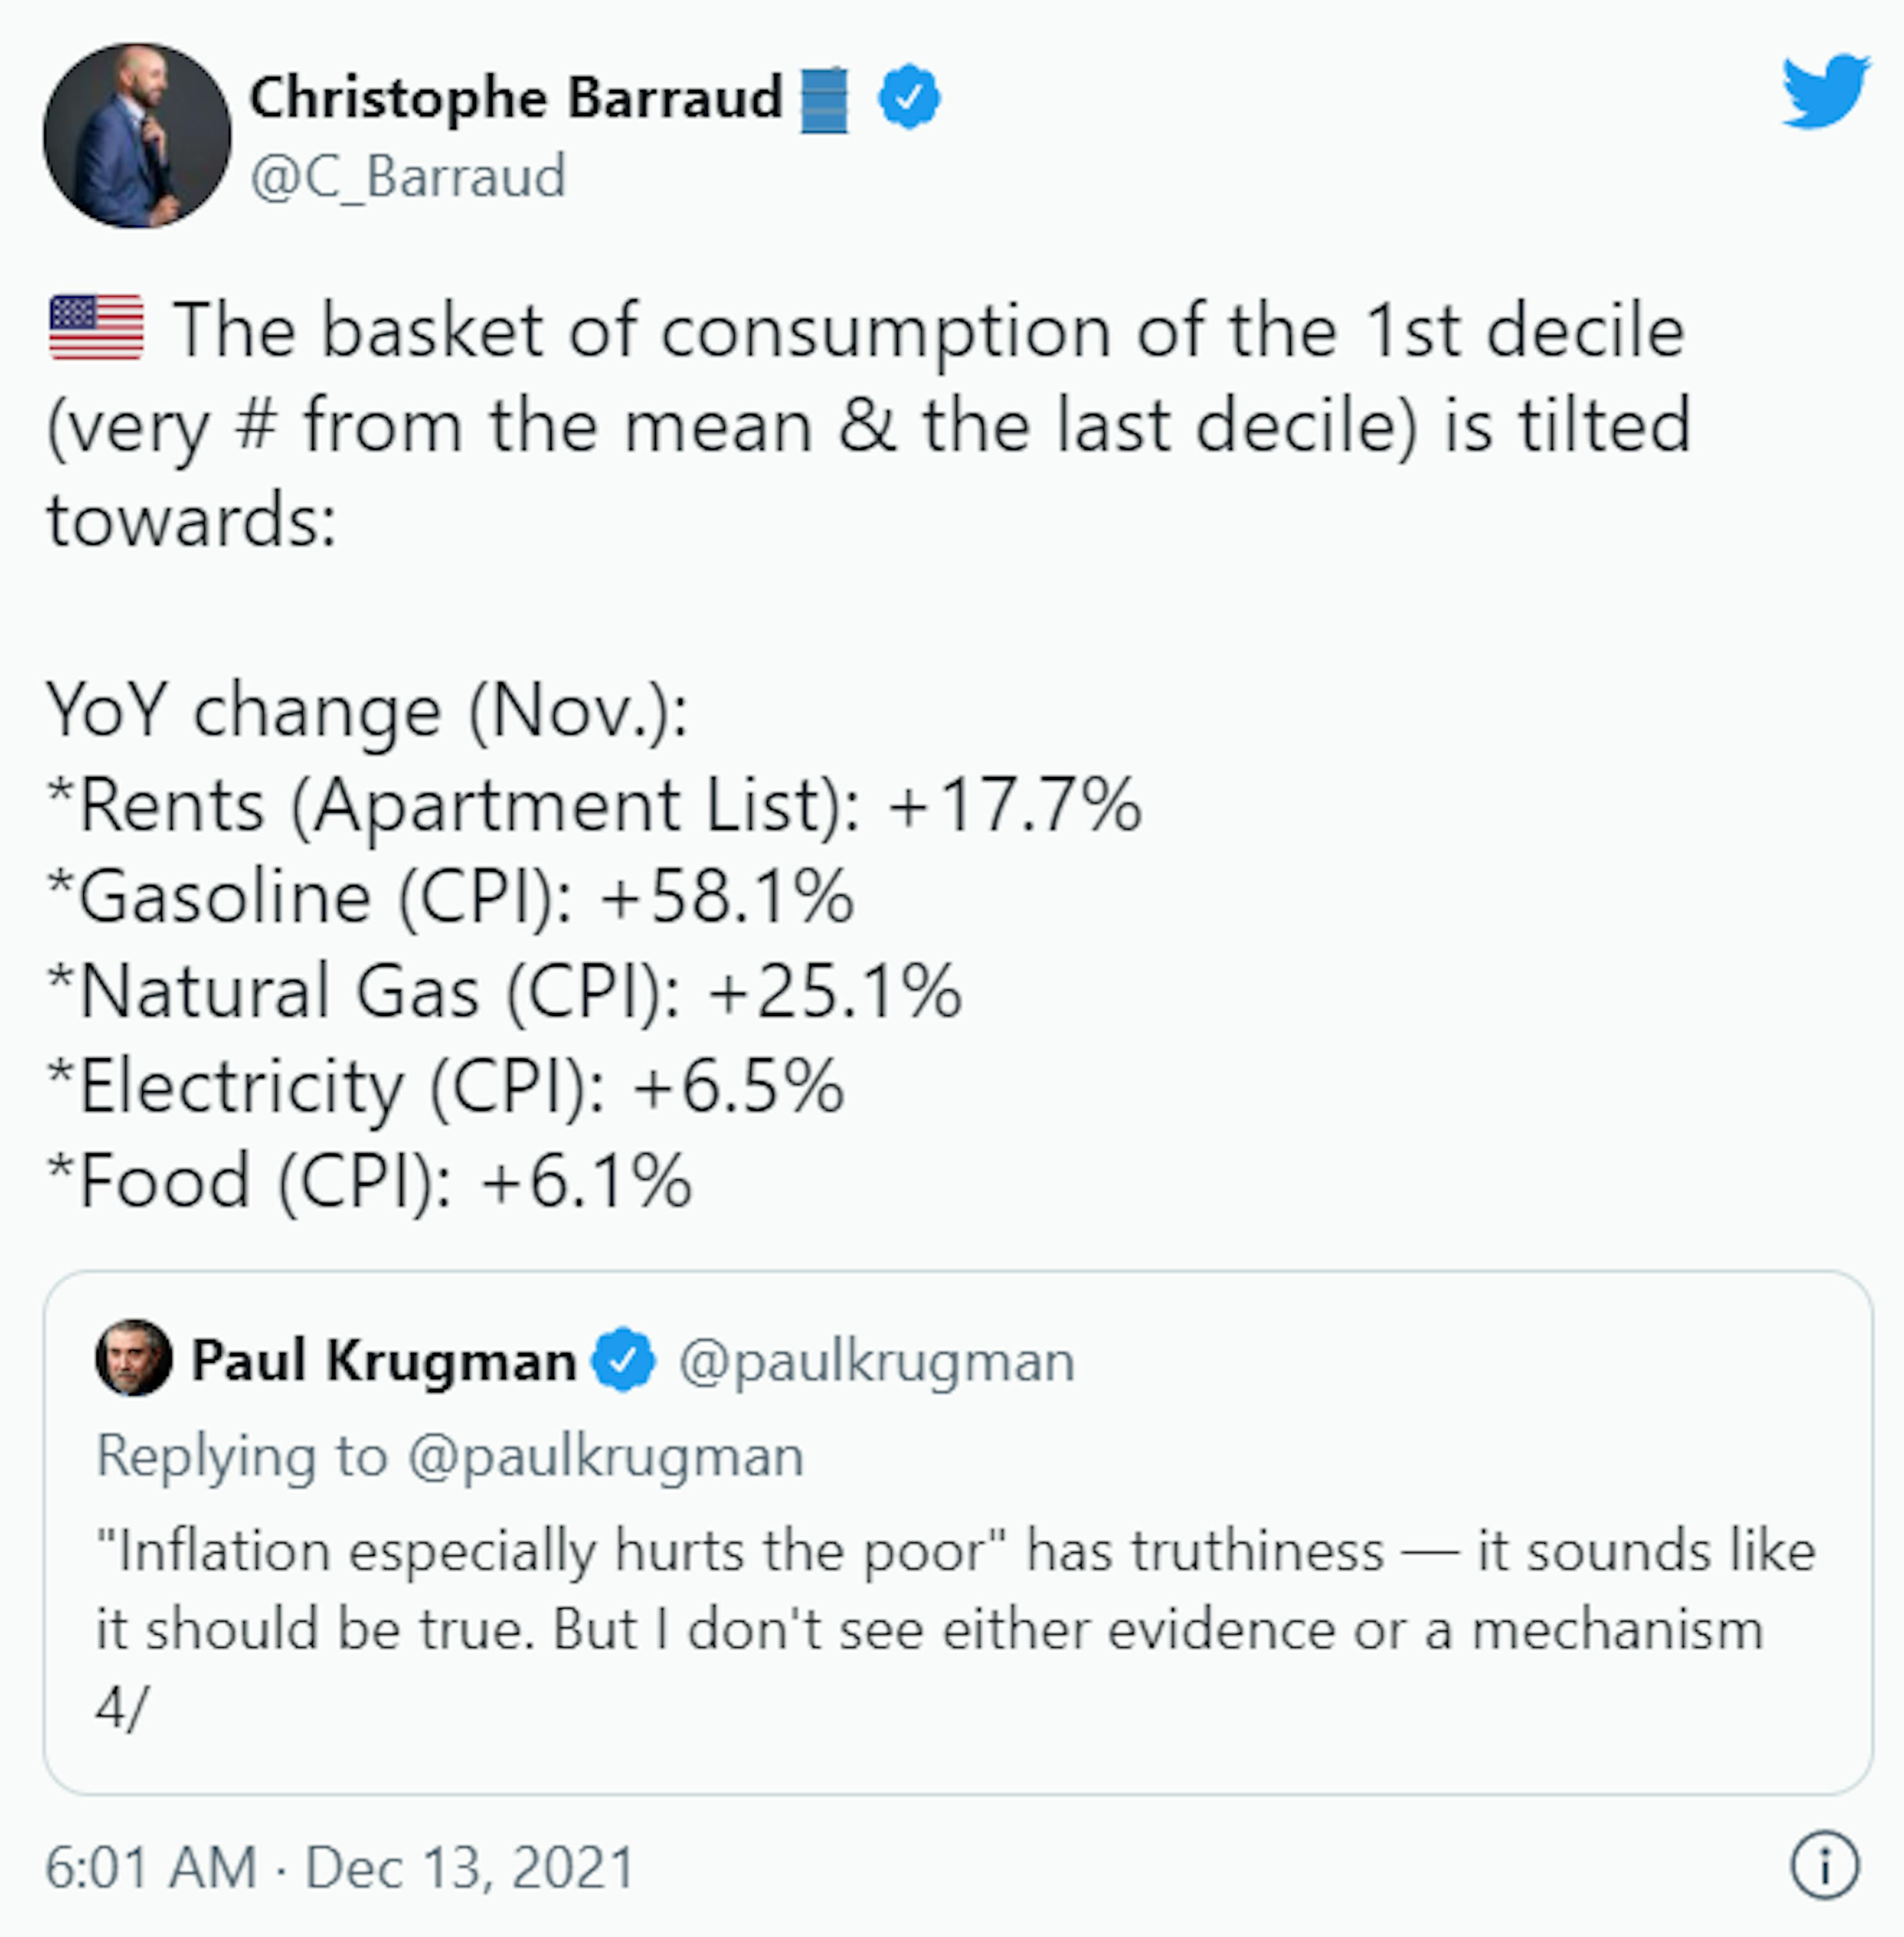
Task: Click Paul Krugman's small avatar
Action: tap(133, 1358)
